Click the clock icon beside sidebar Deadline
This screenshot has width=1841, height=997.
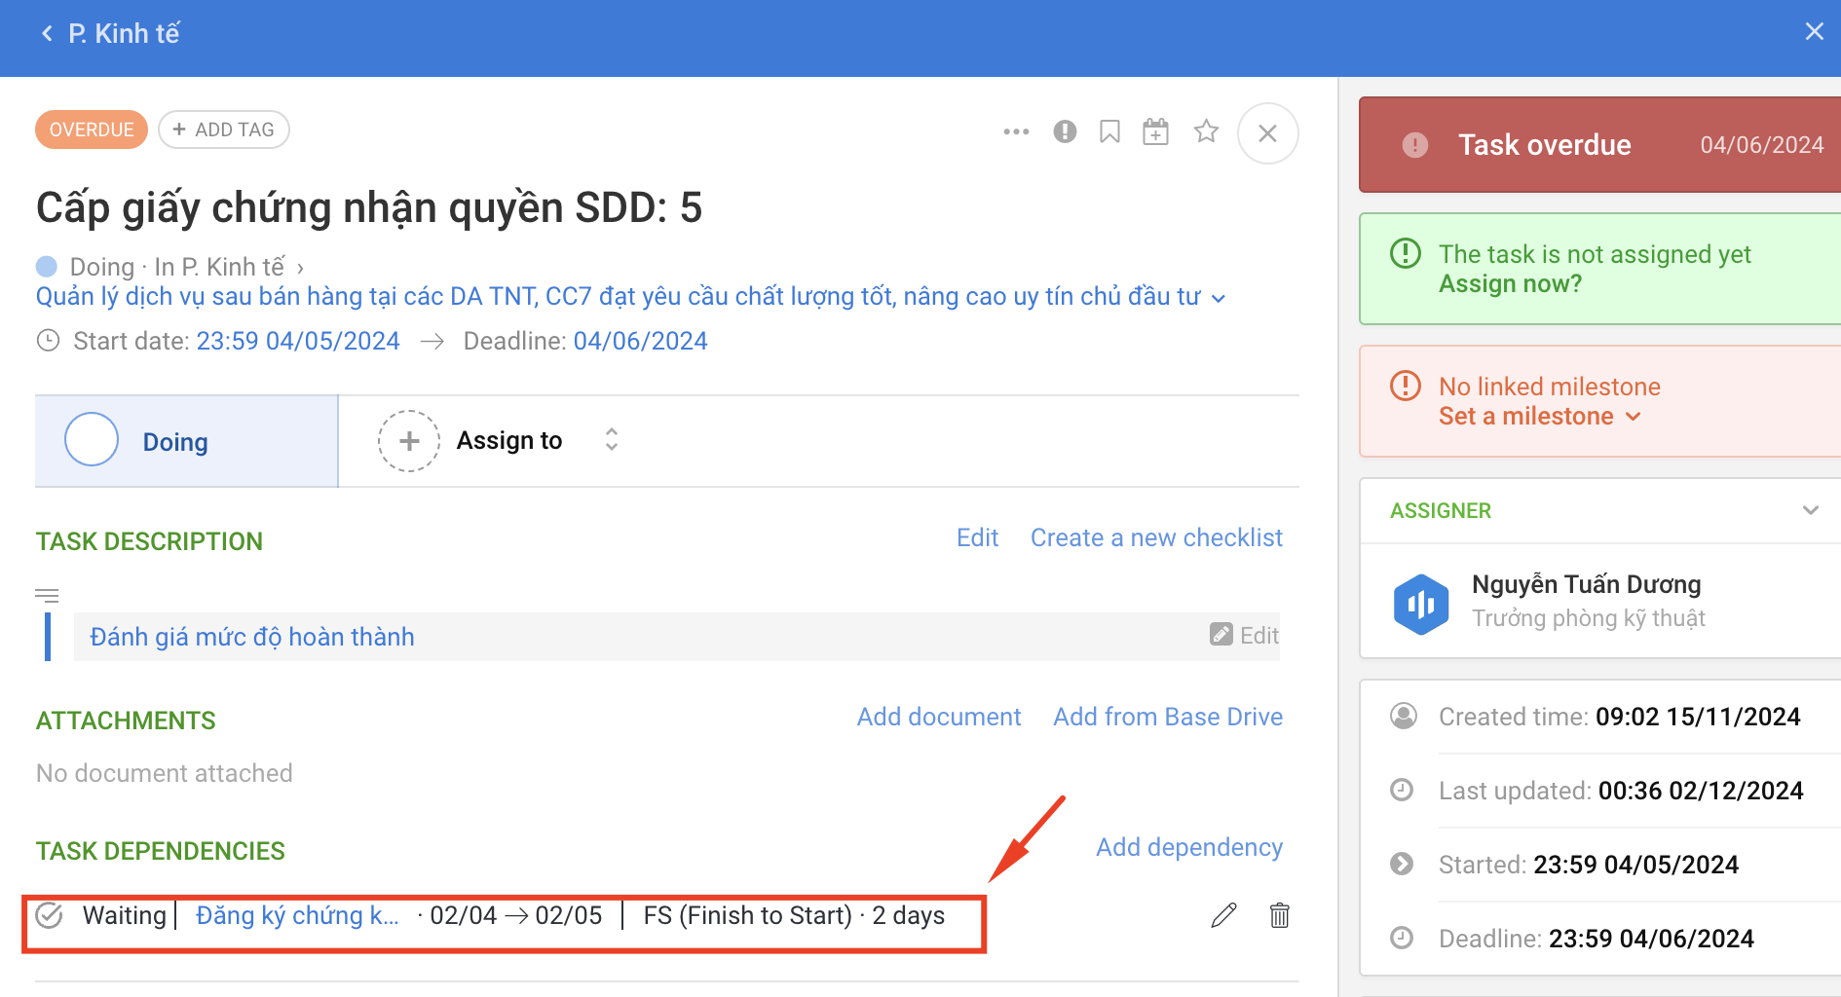pos(1402,938)
